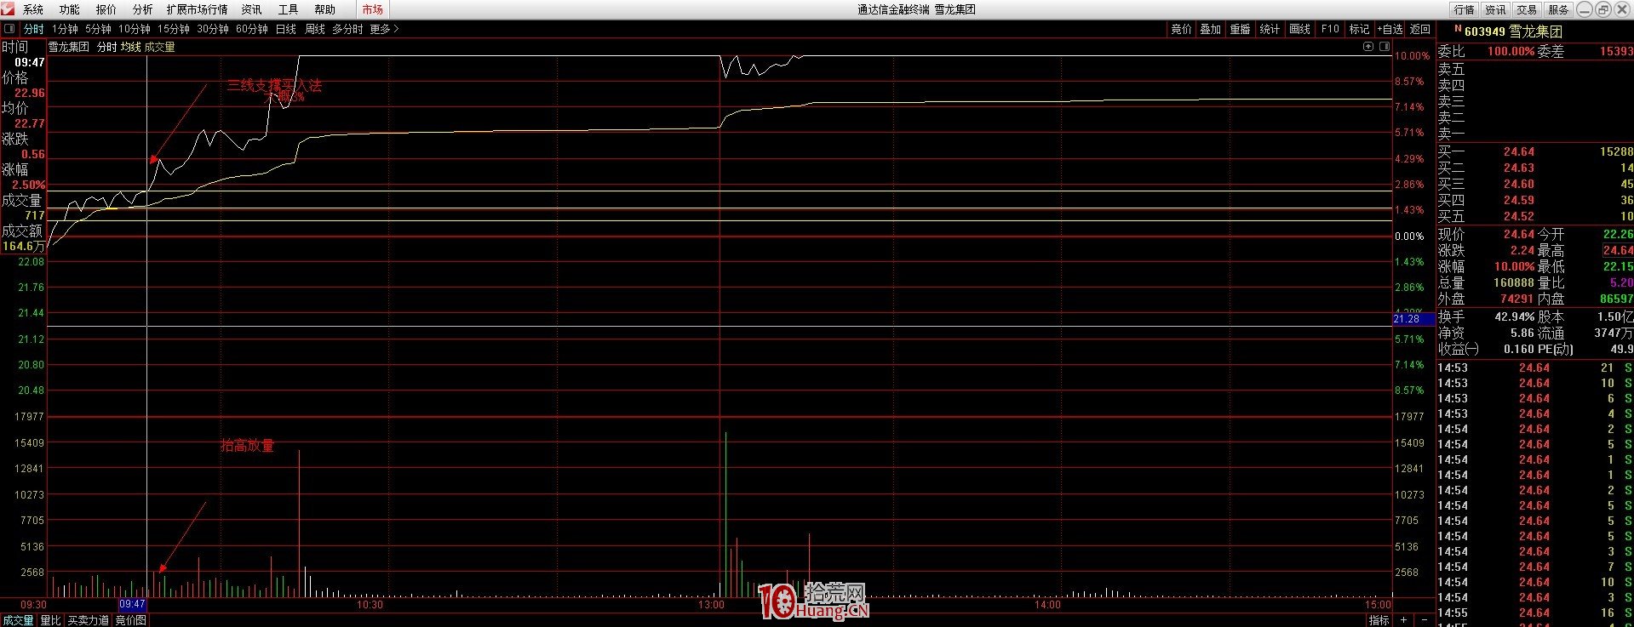1634x627 pixels.
Task: Click the 均线 label in chart header
Action: point(130,47)
